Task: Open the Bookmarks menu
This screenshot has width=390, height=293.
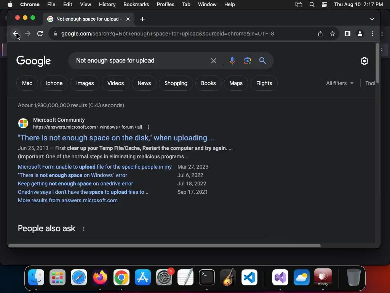Action: pyautogui.click(x=136, y=5)
